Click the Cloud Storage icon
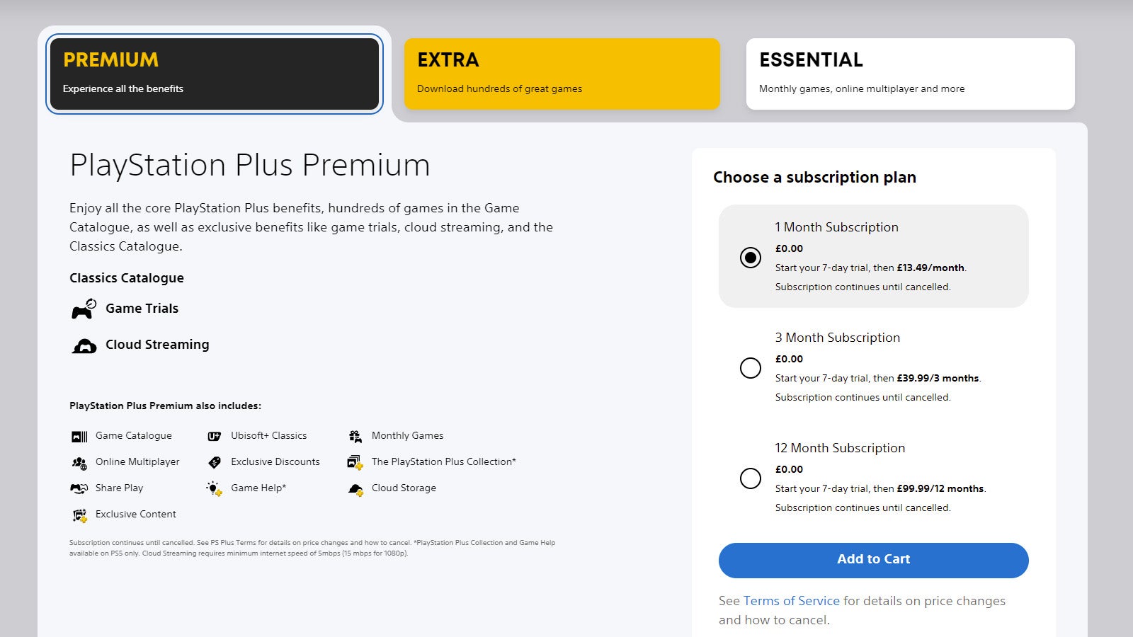The image size is (1133, 637). 355,488
